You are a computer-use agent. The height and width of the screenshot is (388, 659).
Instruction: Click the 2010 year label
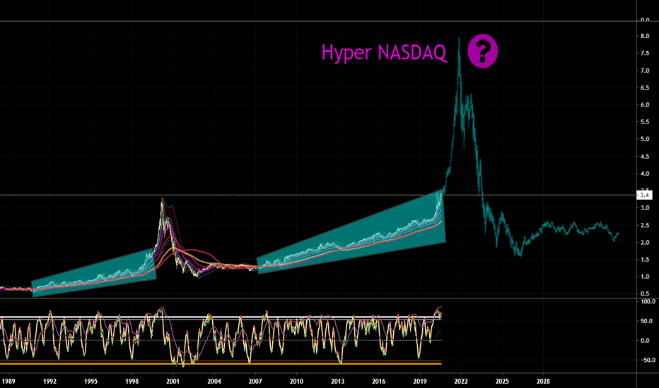296,381
